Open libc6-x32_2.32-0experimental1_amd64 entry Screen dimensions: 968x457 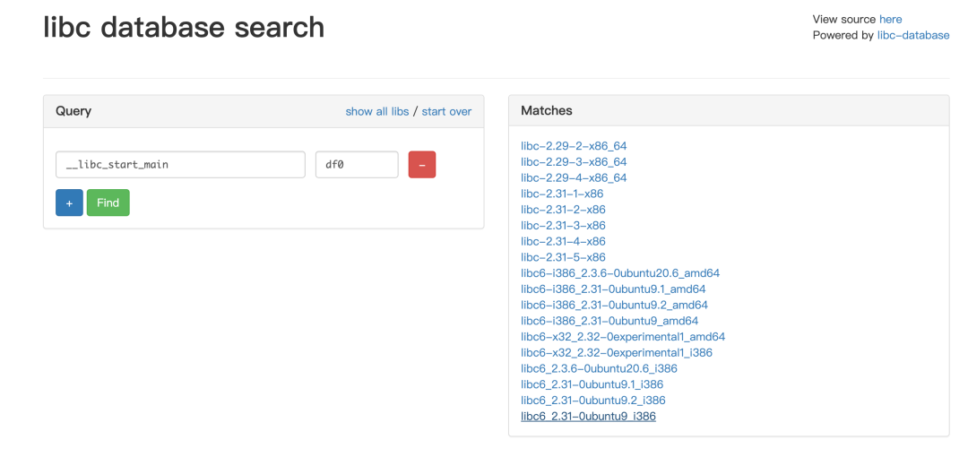click(x=623, y=337)
